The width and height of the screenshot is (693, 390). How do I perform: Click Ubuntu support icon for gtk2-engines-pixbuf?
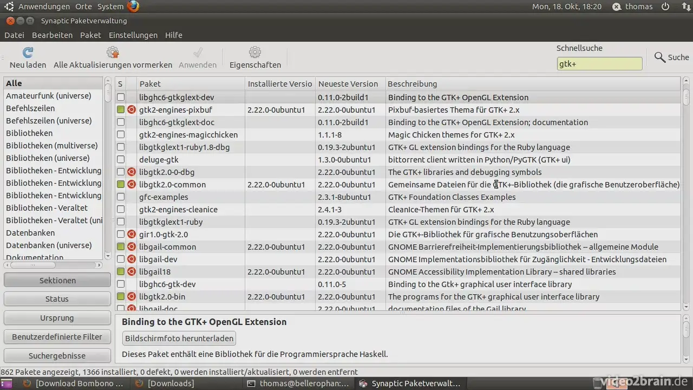point(131,110)
